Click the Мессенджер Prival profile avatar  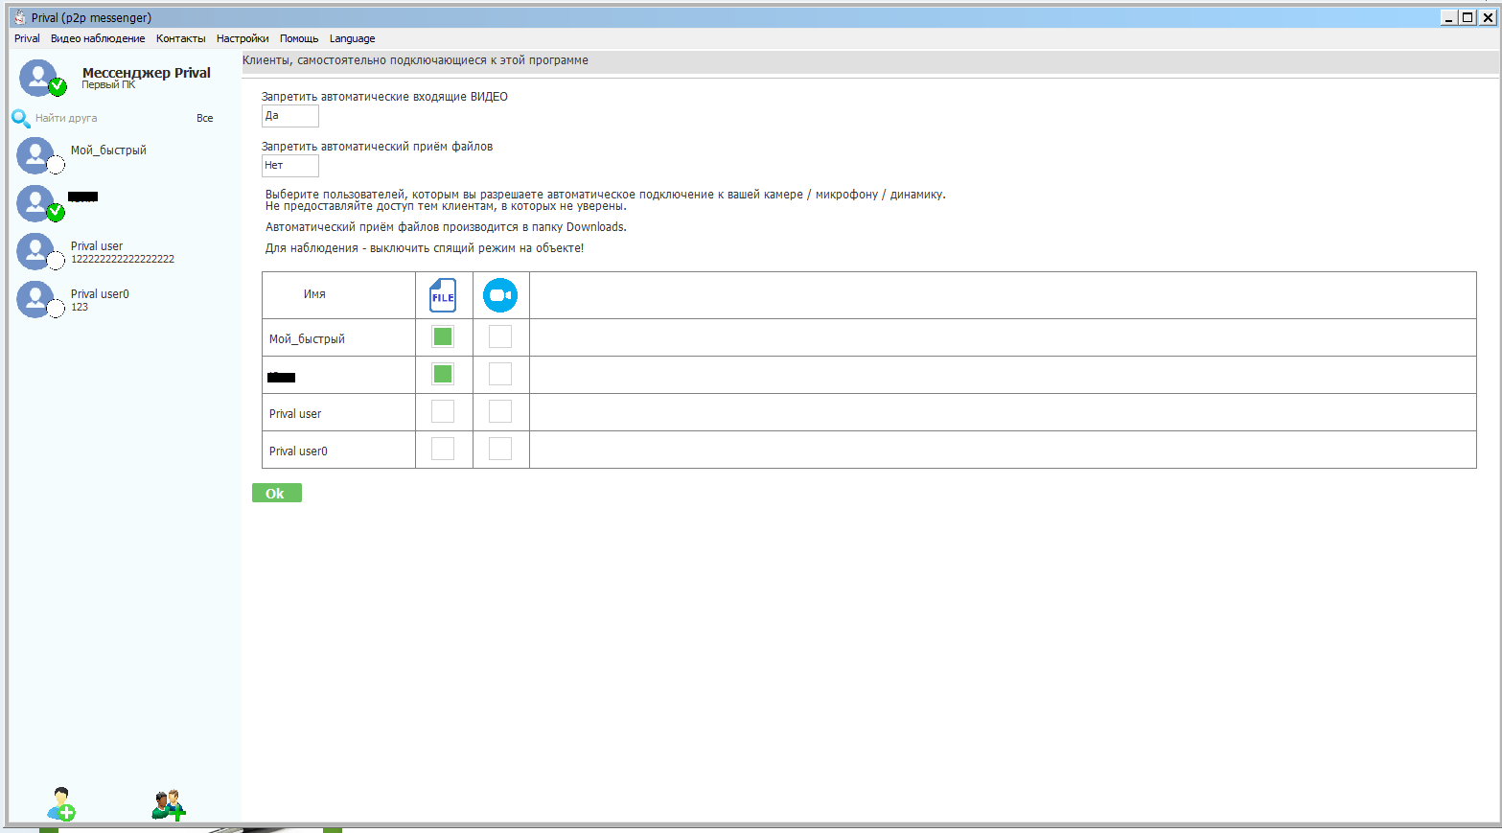click(x=38, y=78)
